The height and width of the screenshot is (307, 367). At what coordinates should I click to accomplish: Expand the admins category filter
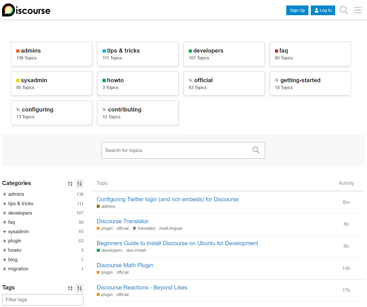click(x=4, y=194)
